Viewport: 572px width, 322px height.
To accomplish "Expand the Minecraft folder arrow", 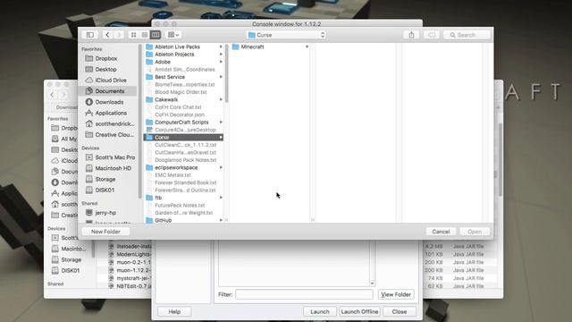I will point(307,47).
